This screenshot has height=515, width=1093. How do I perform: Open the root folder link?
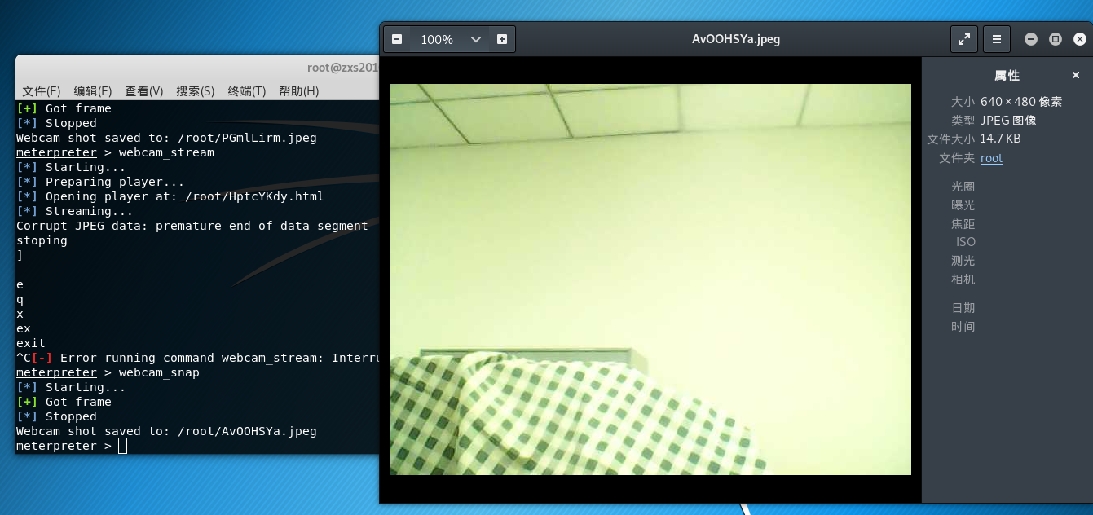(x=991, y=158)
